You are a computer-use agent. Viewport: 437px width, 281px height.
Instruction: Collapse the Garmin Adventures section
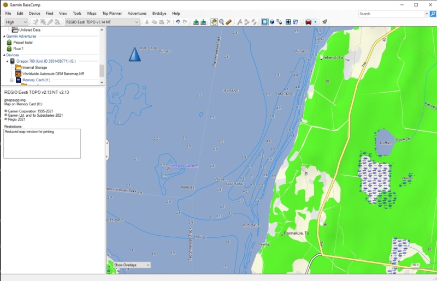pos(4,37)
